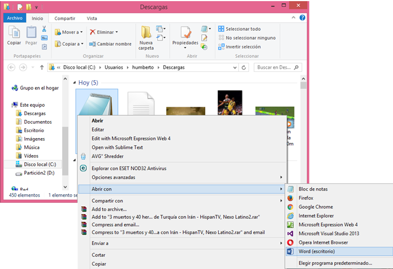Click Invertir selección
393x269 pixels.
239,47
